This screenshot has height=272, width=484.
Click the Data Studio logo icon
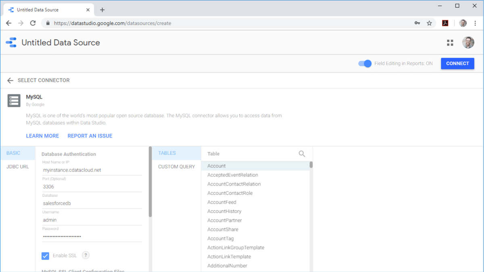pyautogui.click(x=11, y=43)
